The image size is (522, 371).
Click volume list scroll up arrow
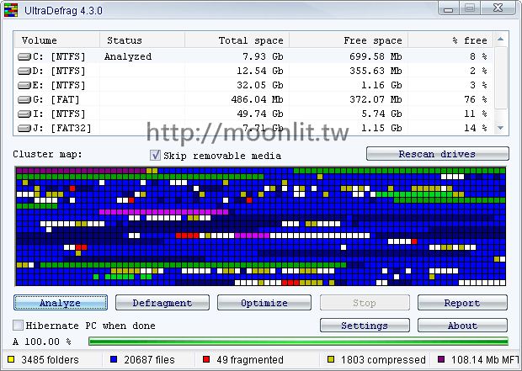click(500, 40)
